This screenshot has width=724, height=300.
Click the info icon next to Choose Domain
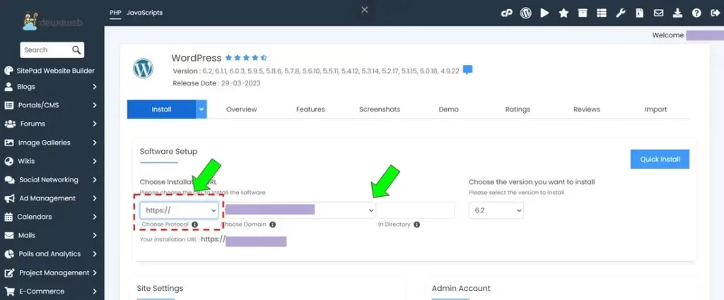click(x=272, y=224)
